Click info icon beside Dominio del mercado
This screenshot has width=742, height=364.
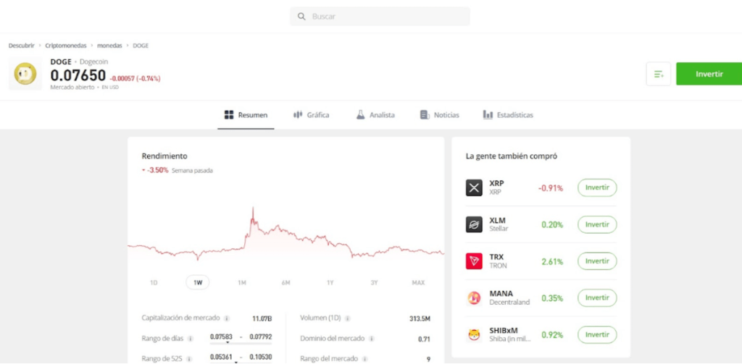click(x=372, y=339)
